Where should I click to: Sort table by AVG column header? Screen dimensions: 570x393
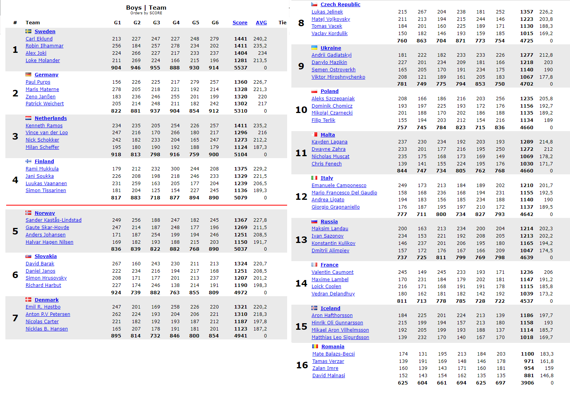(261, 23)
